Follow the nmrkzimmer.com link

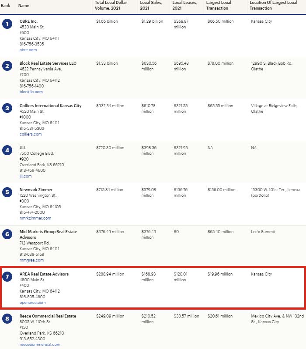(x=35, y=218)
